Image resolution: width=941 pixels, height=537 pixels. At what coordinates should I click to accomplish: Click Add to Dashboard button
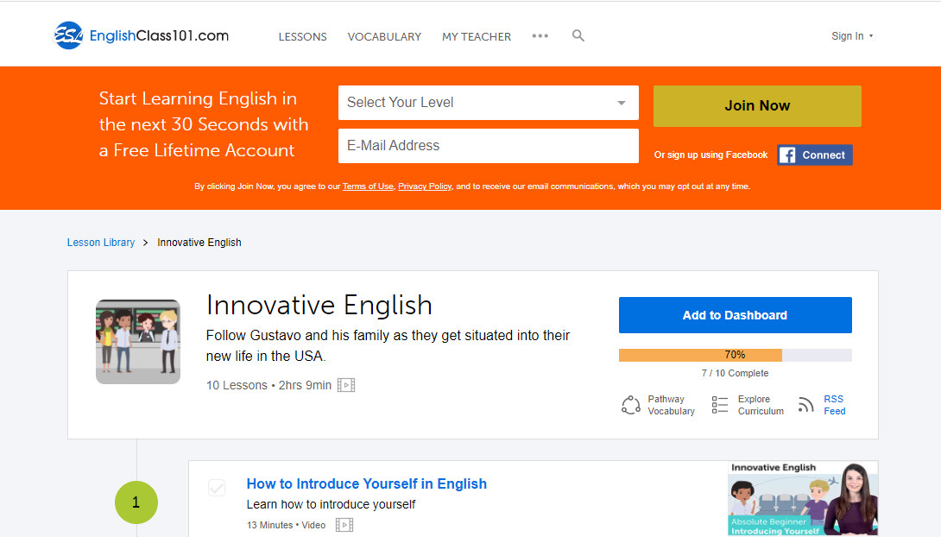(x=736, y=315)
